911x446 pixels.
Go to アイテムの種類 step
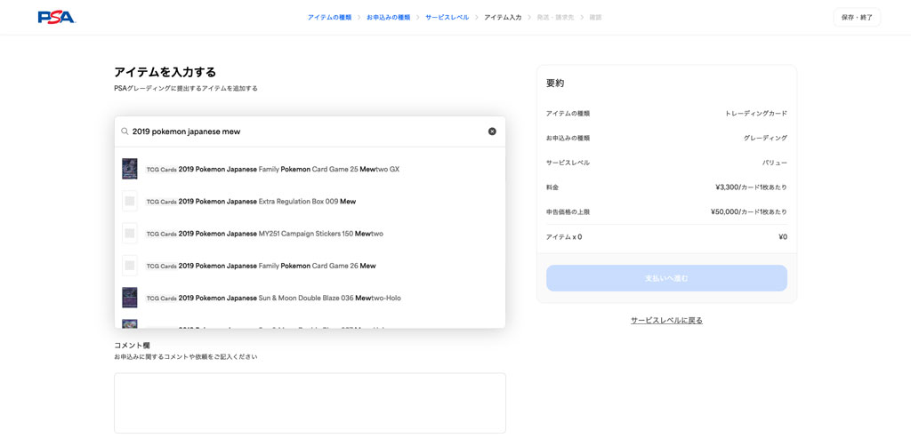(329, 18)
